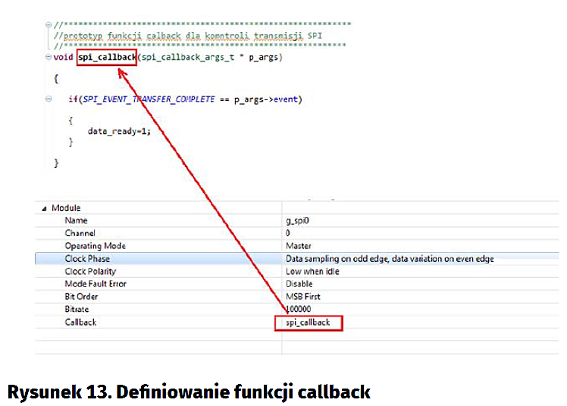Click the data_ready=1 assignment line
The image size is (567, 406).
(119, 131)
